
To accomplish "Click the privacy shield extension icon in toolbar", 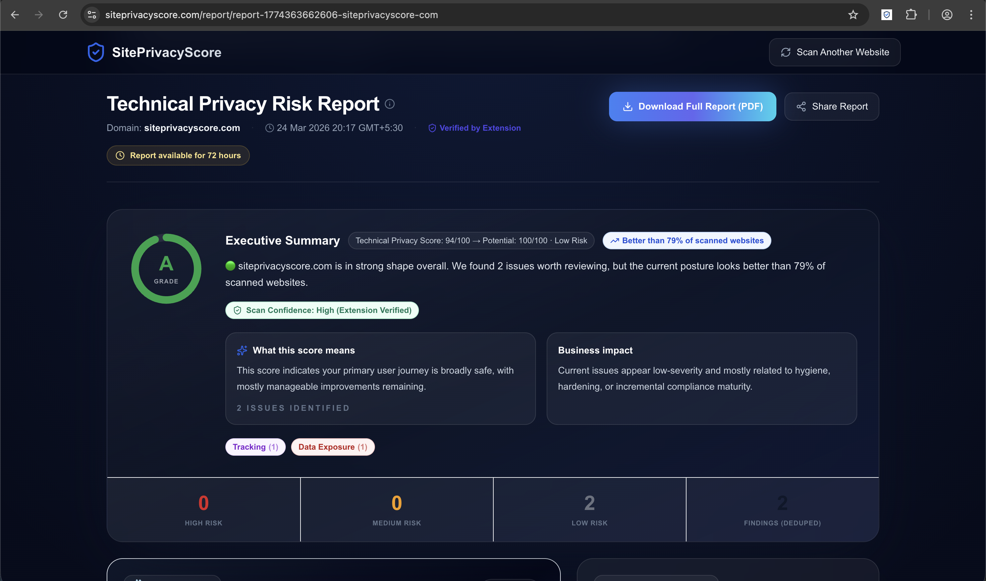I will (886, 15).
